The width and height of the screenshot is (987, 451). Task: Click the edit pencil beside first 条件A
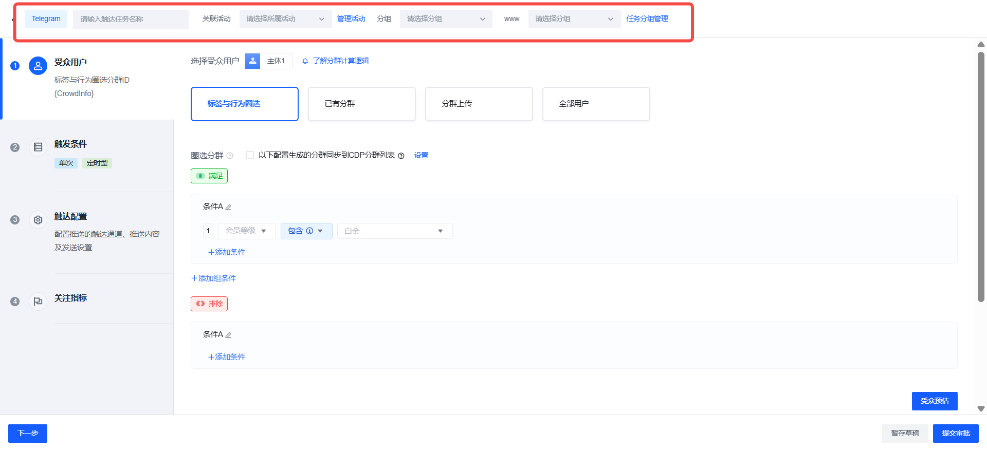pyautogui.click(x=229, y=207)
